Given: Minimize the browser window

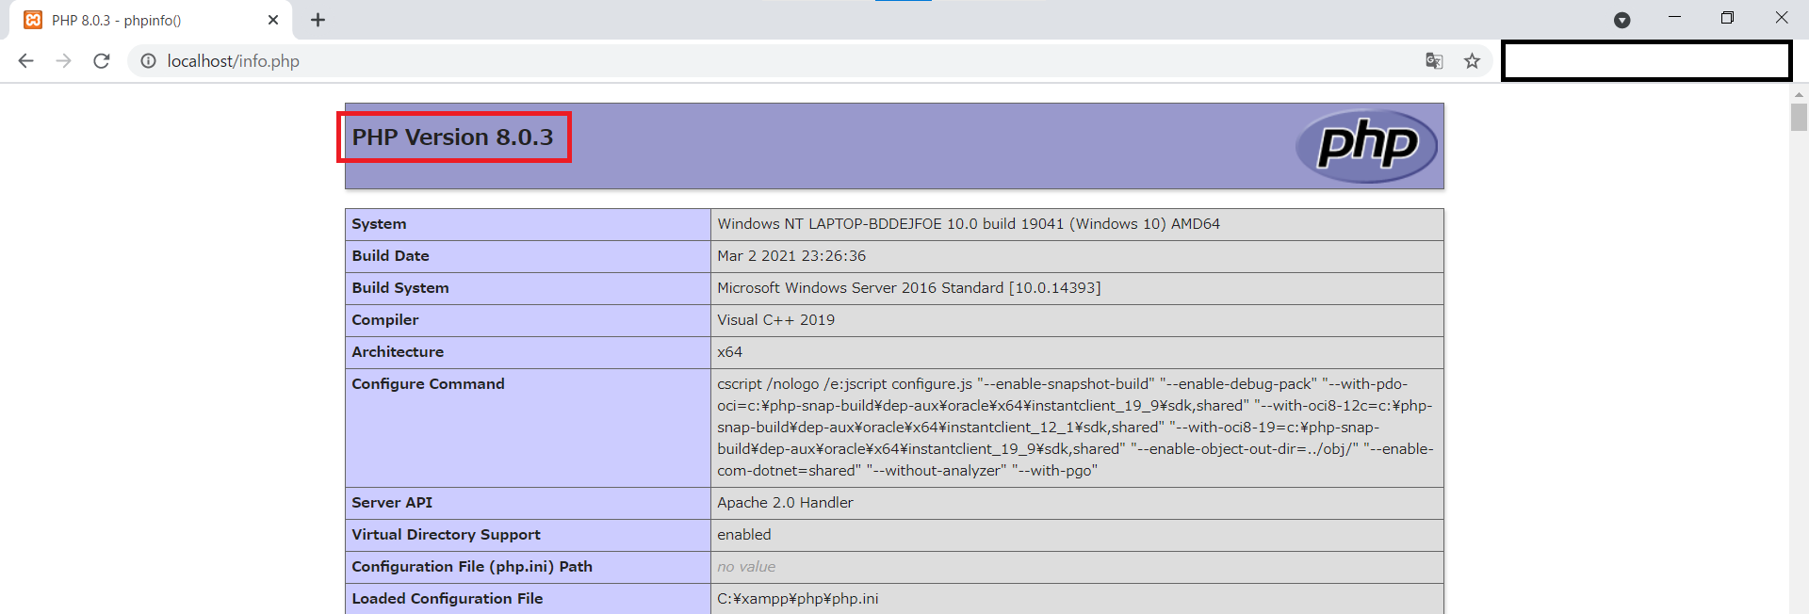Looking at the screenshot, I should pos(1674,18).
